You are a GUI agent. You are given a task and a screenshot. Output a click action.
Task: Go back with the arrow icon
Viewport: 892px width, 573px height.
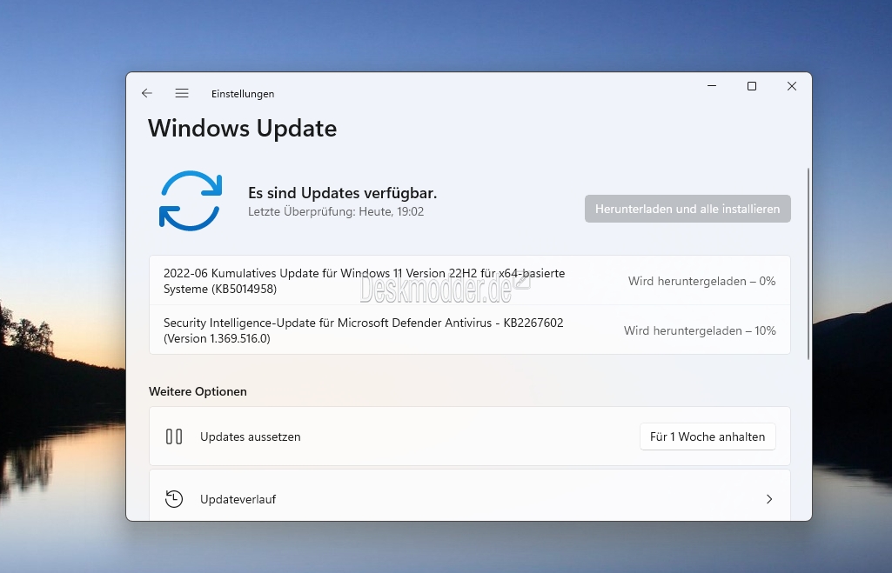coord(147,93)
